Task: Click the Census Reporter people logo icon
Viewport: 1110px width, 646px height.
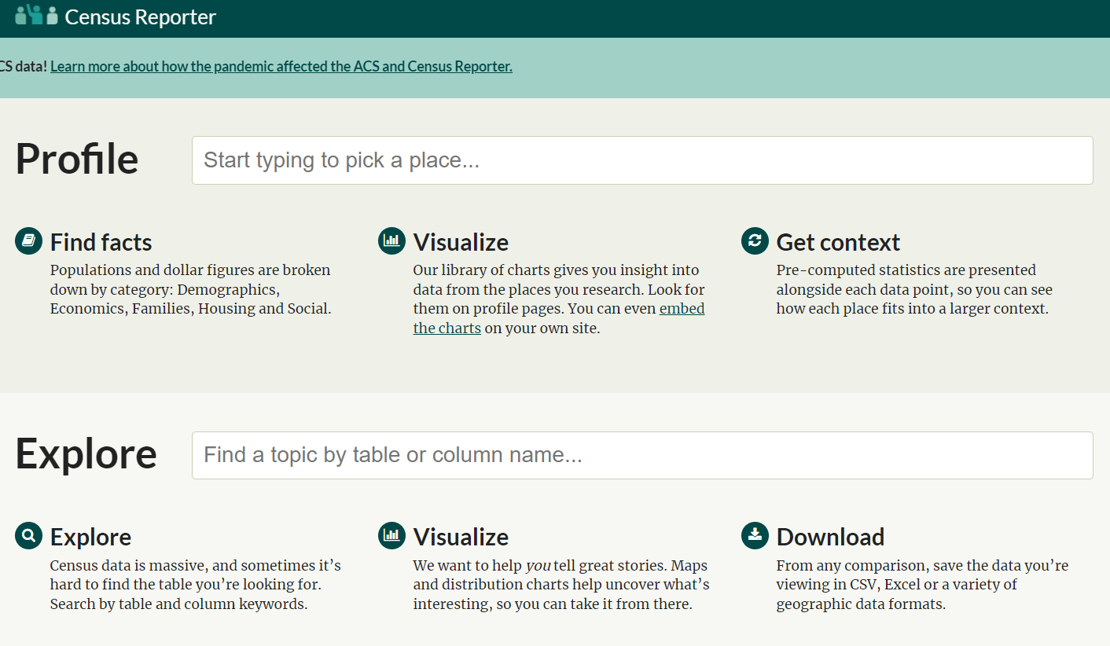Action: (37, 15)
